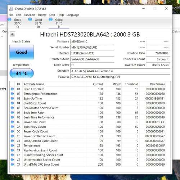
Task: Click status dot for Load/Unload Cycle Count
Action: (12, 141)
